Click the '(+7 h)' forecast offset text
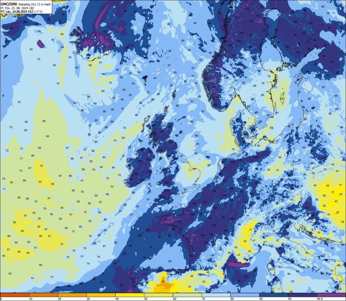 point(38,12)
